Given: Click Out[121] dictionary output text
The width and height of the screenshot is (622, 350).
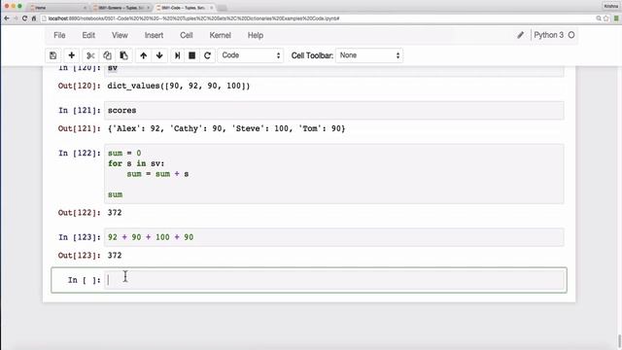Looking at the screenshot, I should click(x=226, y=128).
